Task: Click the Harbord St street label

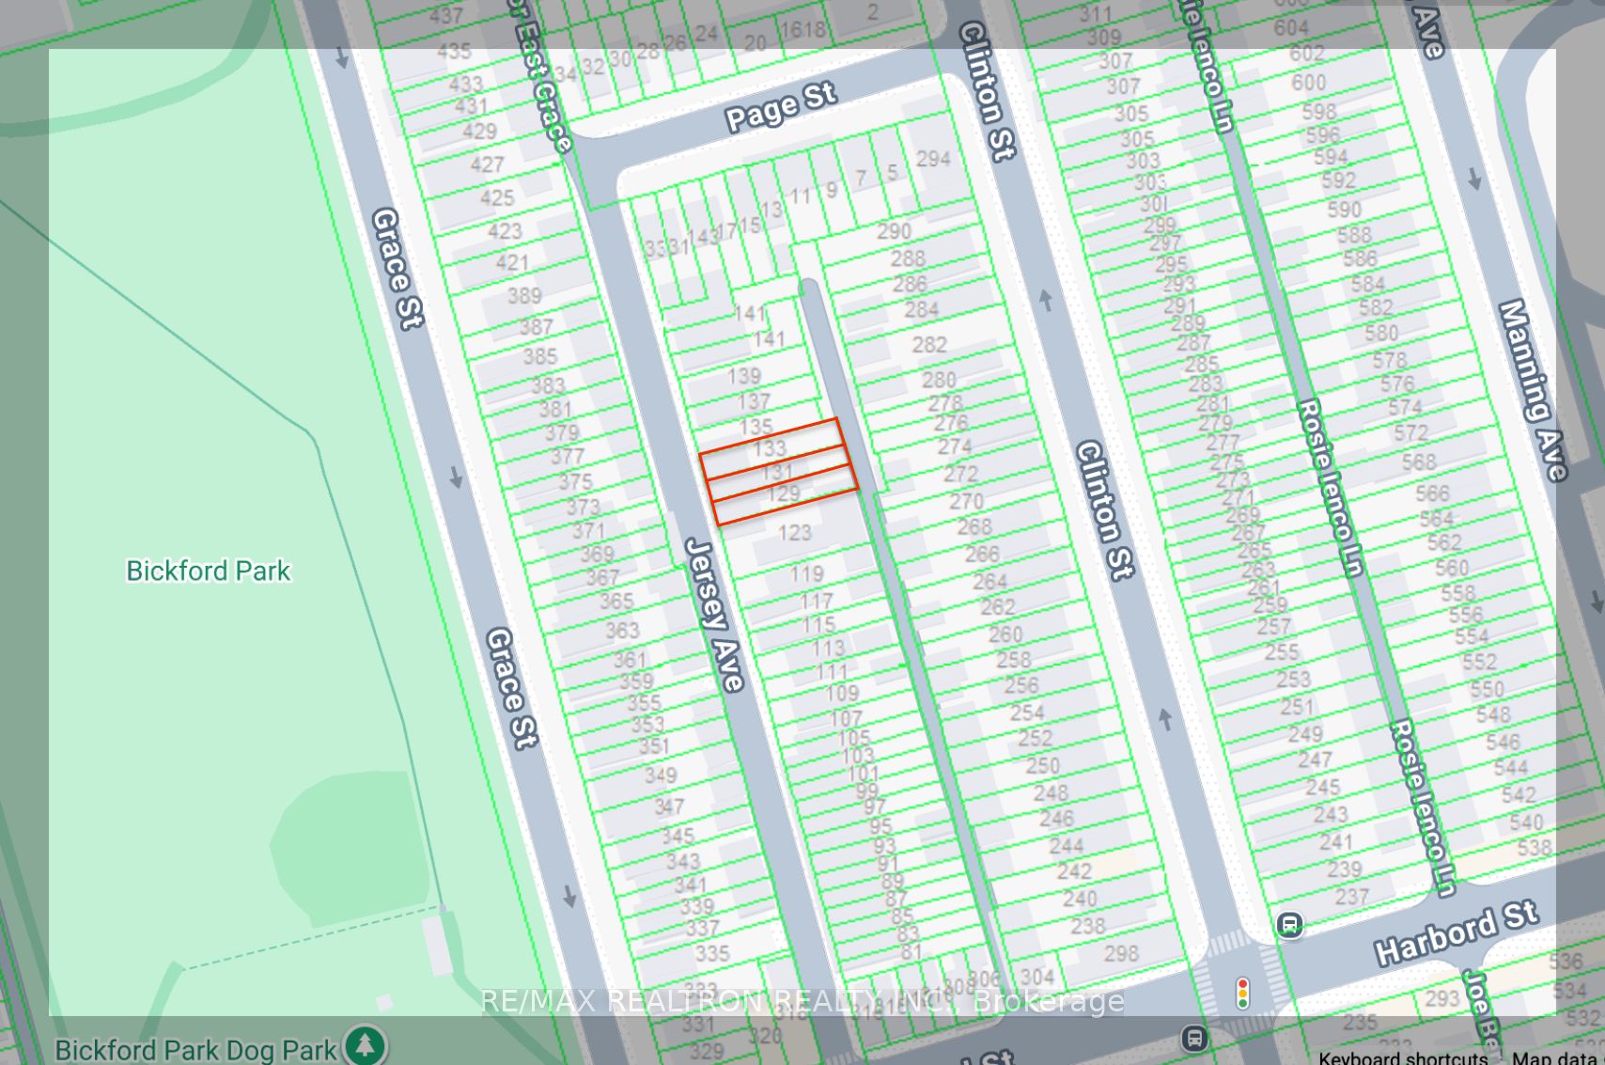Action: point(1456,932)
